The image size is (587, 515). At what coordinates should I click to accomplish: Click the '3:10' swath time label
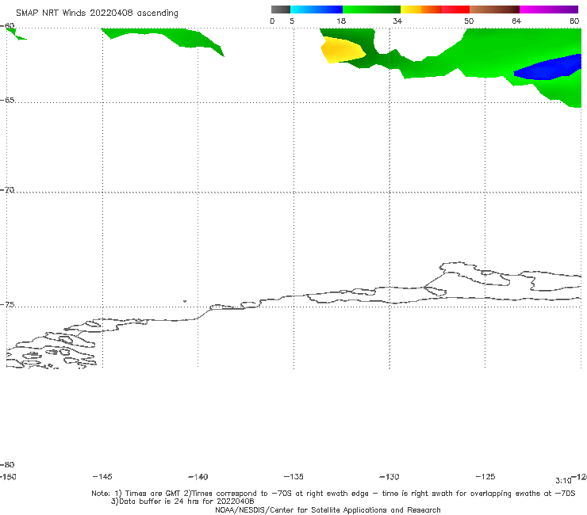563,481
